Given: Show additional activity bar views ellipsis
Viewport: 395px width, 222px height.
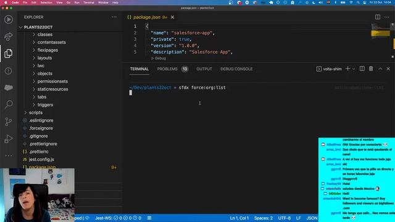Looking at the screenshot, I should click(8, 156).
